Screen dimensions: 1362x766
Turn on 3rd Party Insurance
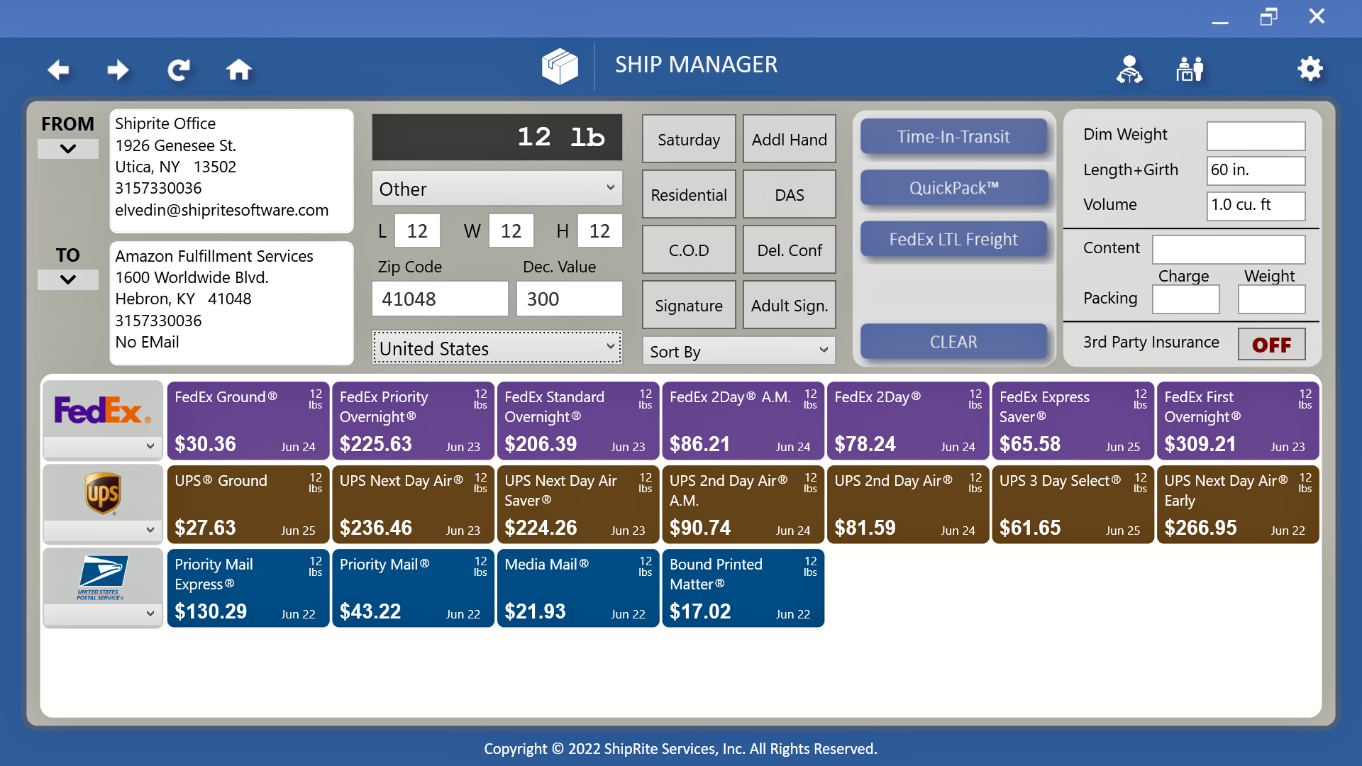point(1271,344)
